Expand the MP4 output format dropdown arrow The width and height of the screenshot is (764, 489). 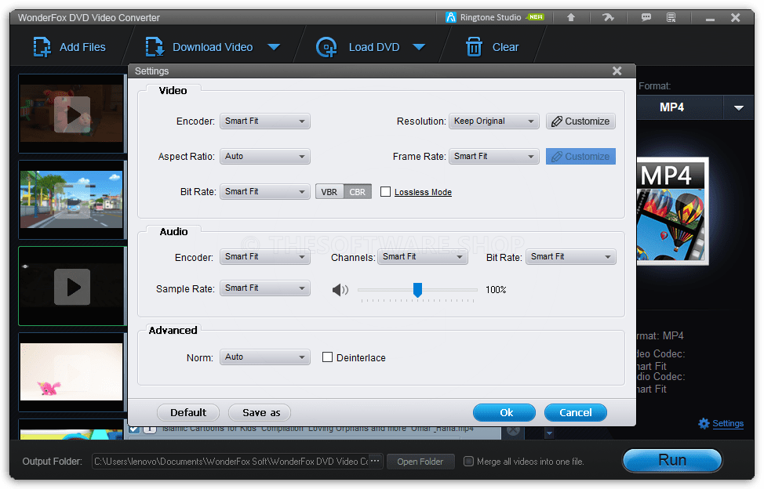(739, 107)
